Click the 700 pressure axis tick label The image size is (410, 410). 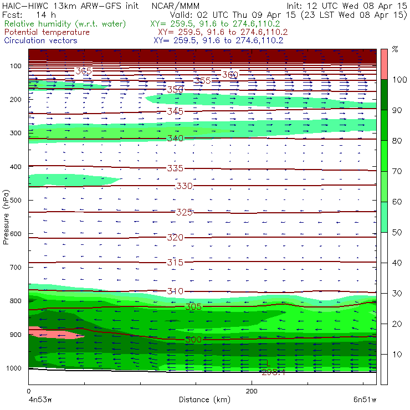click(16, 268)
